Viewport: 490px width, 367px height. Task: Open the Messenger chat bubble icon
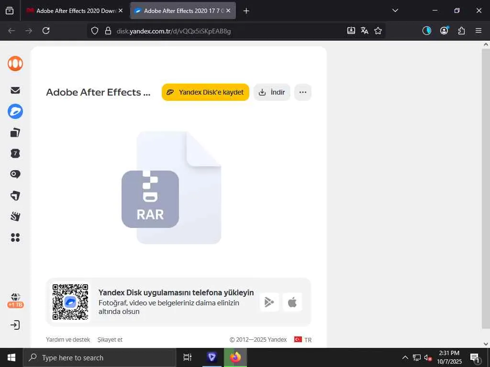(15, 174)
